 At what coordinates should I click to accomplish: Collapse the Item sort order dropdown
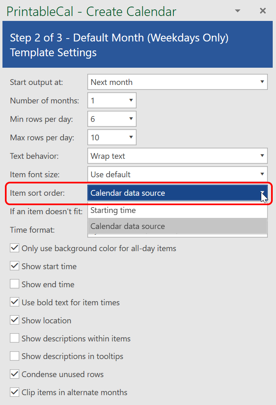click(262, 193)
